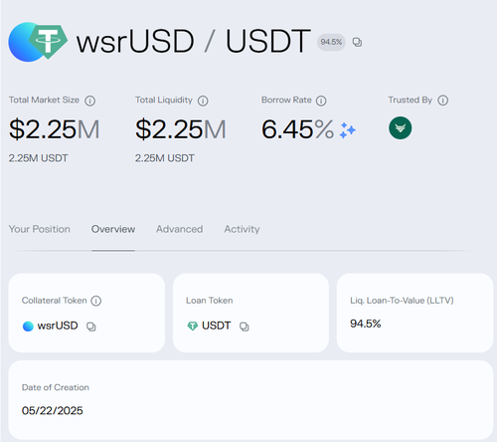The height and width of the screenshot is (442, 497).
Task: Copy the wsrUSD collateral token address
Action: pyautogui.click(x=91, y=327)
